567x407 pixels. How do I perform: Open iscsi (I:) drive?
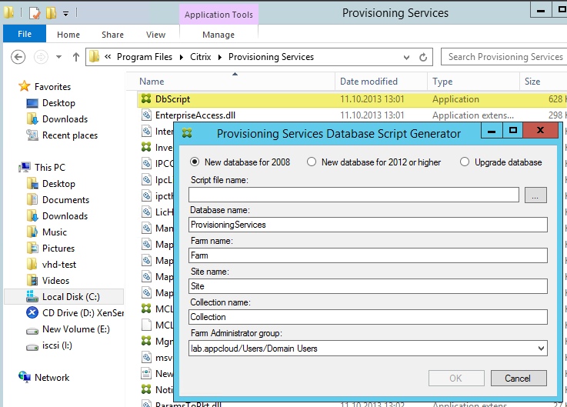pos(57,345)
